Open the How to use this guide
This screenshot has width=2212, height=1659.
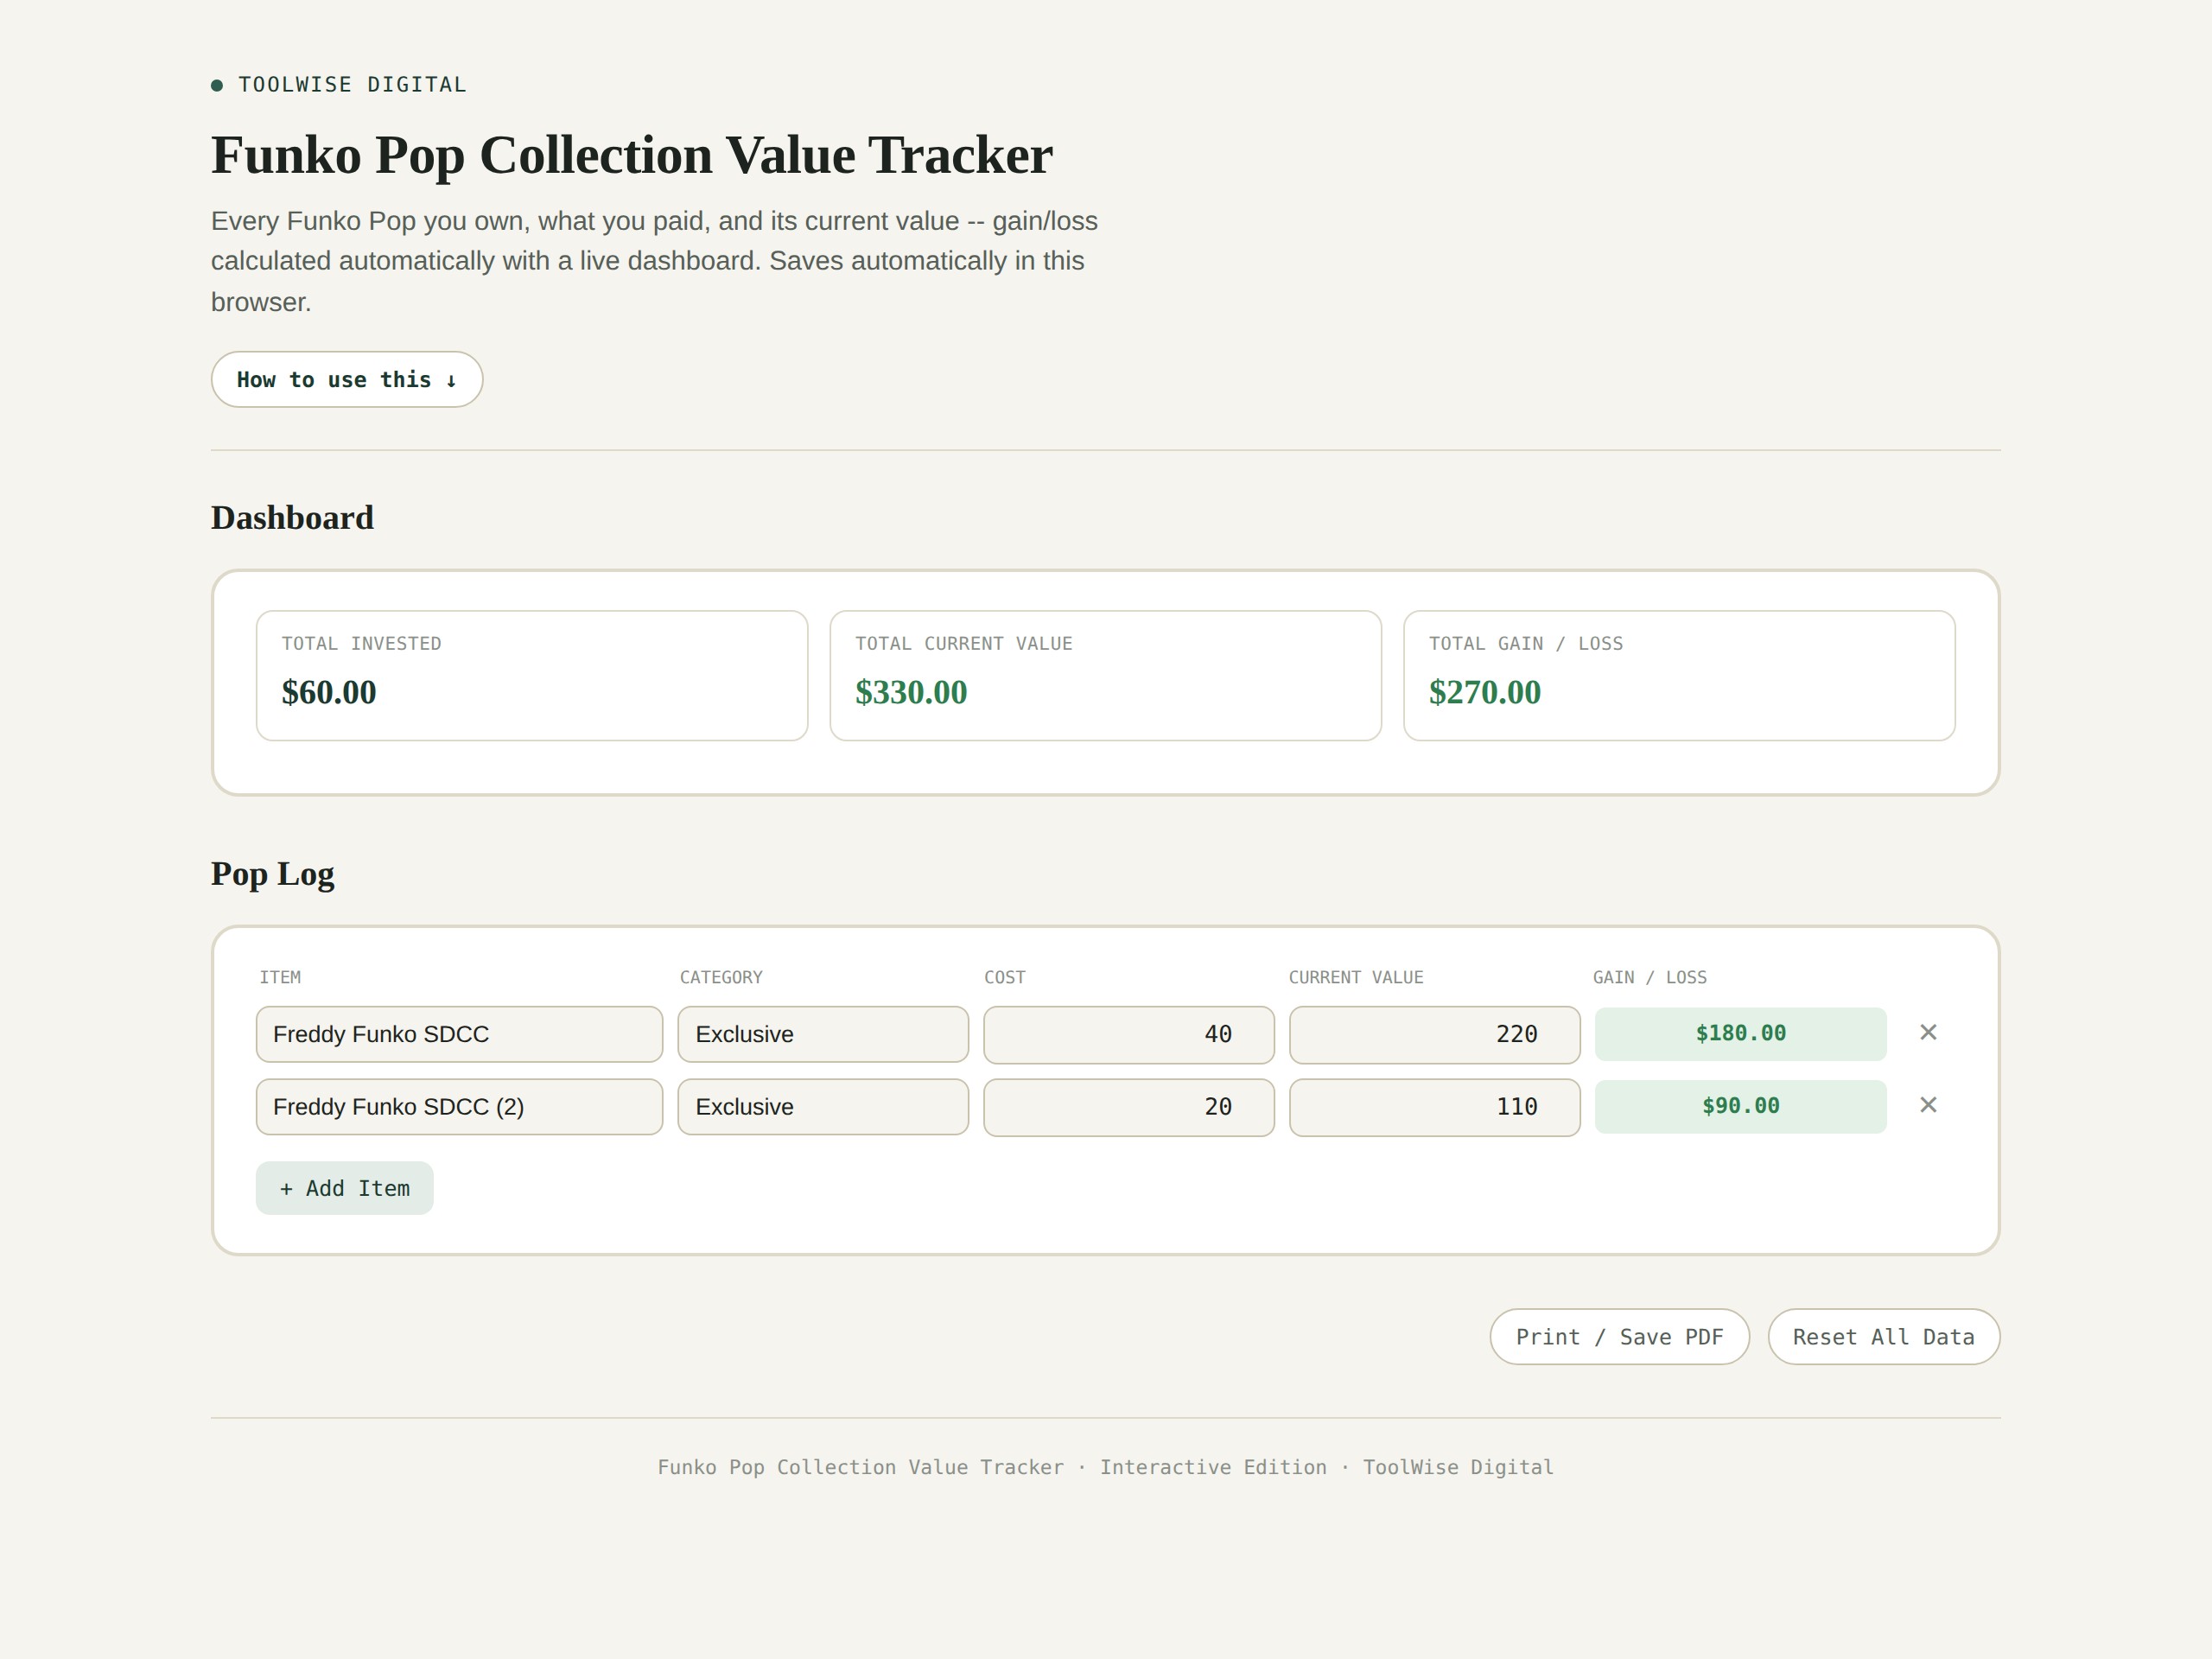point(347,379)
